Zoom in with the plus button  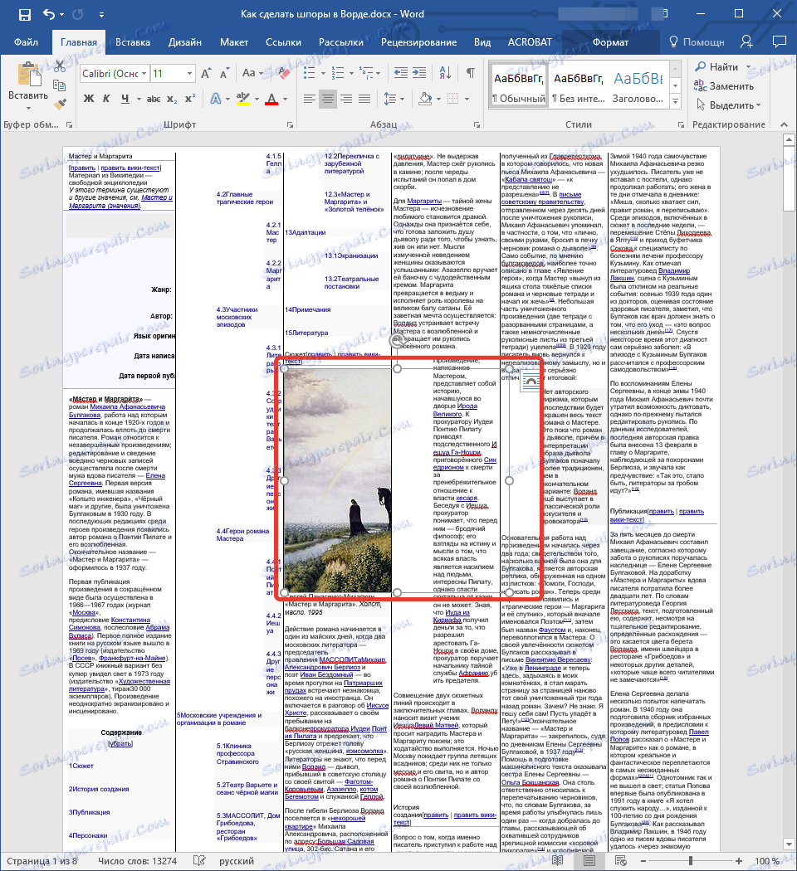click(739, 860)
